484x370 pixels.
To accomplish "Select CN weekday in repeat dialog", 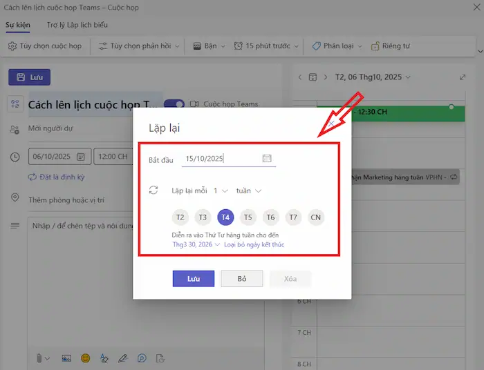I will 316,217.
